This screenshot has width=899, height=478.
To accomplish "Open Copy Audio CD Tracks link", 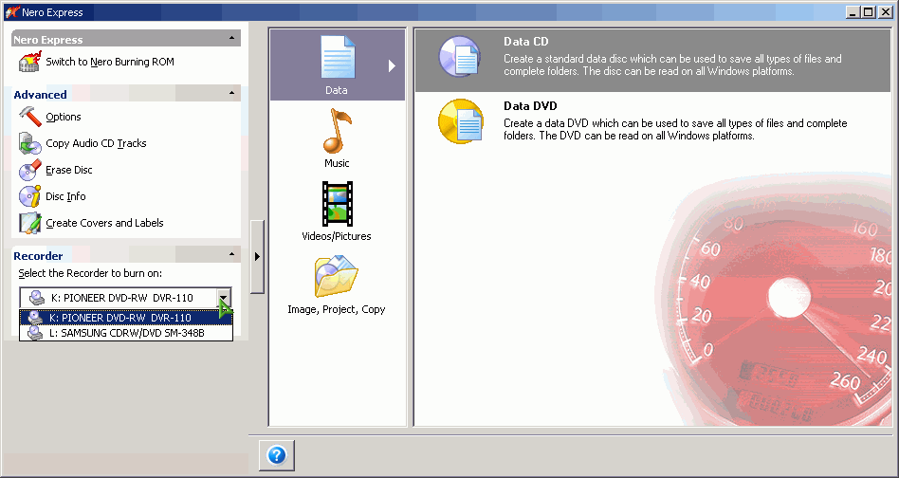I will coord(96,143).
